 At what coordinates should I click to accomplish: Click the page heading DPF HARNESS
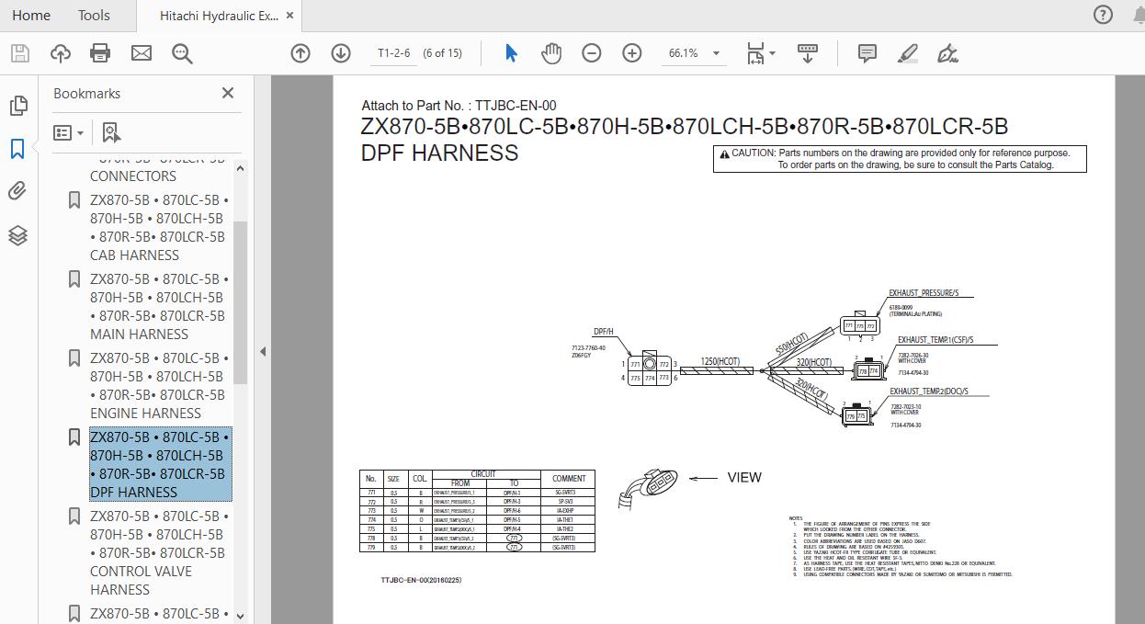pyautogui.click(x=439, y=153)
